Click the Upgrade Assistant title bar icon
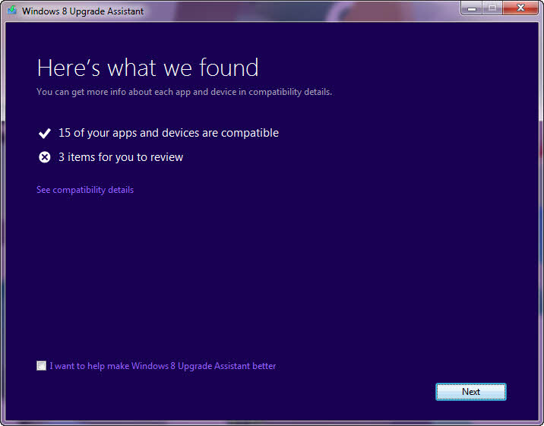Viewport: 544px width, 426px height. (12, 10)
